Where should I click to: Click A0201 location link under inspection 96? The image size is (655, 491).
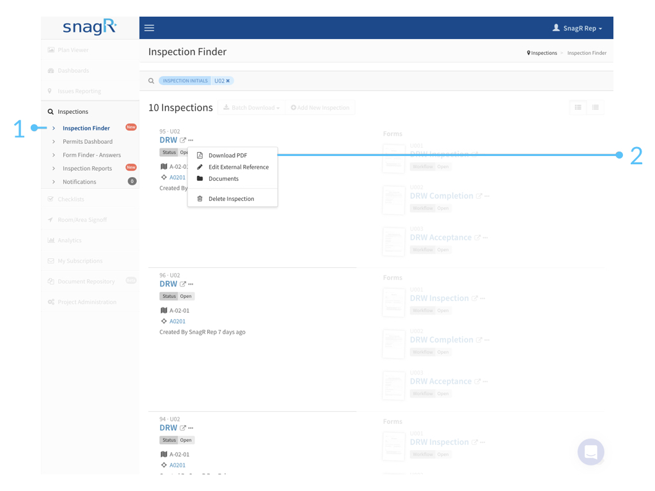(178, 322)
